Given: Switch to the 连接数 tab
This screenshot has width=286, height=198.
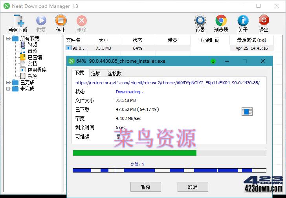Looking at the screenshot, I should coord(114,73).
